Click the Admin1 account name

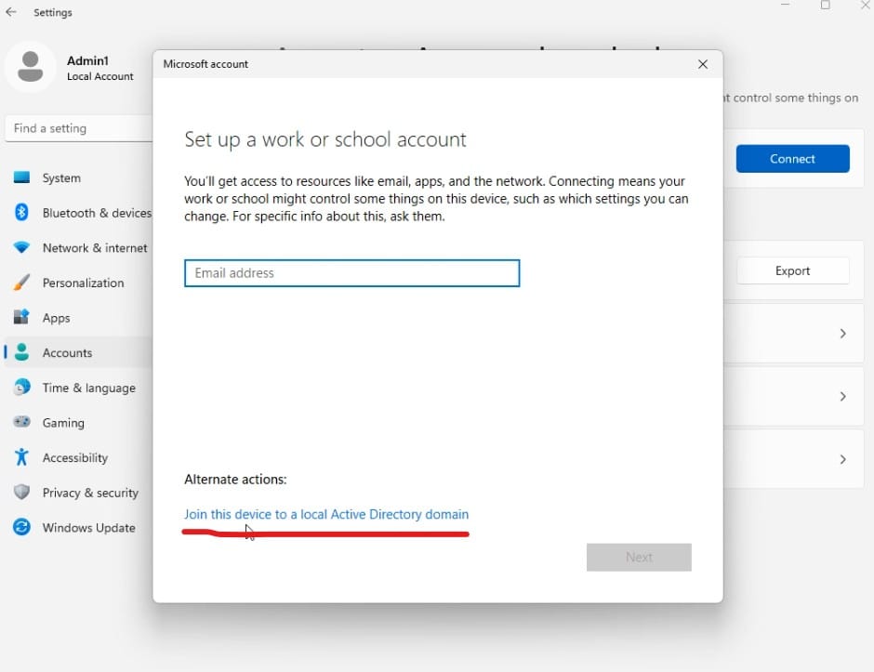point(88,60)
